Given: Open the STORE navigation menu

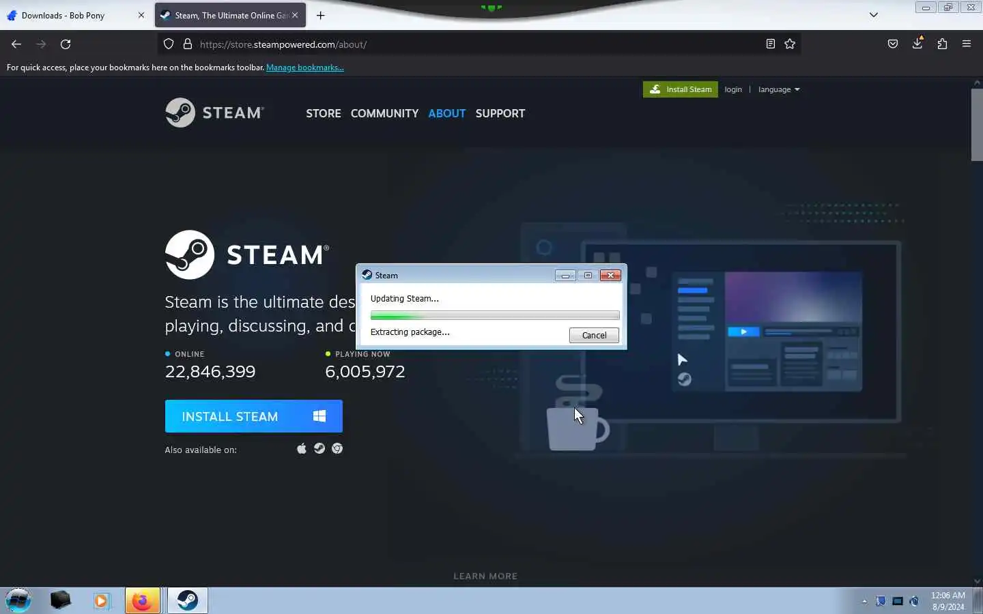Looking at the screenshot, I should click(324, 113).
